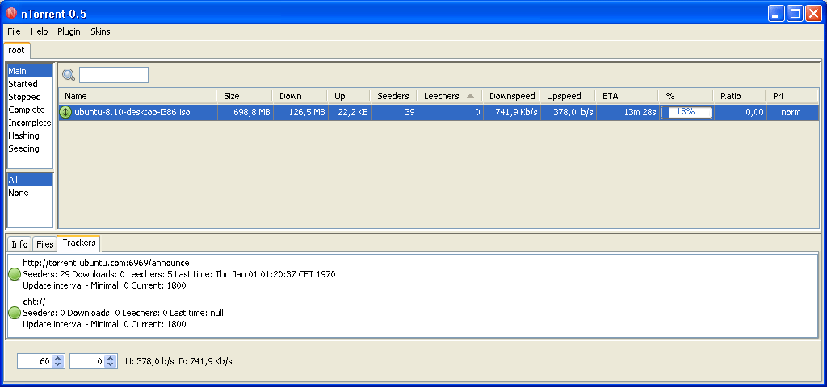Select Main view in sidebar

pyautogui.click(x=30, y=71)
